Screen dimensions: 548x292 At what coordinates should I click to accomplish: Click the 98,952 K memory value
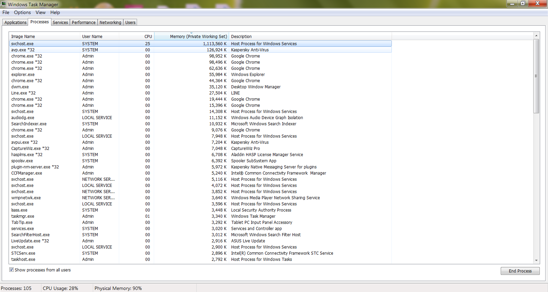[x=218, y=56]
